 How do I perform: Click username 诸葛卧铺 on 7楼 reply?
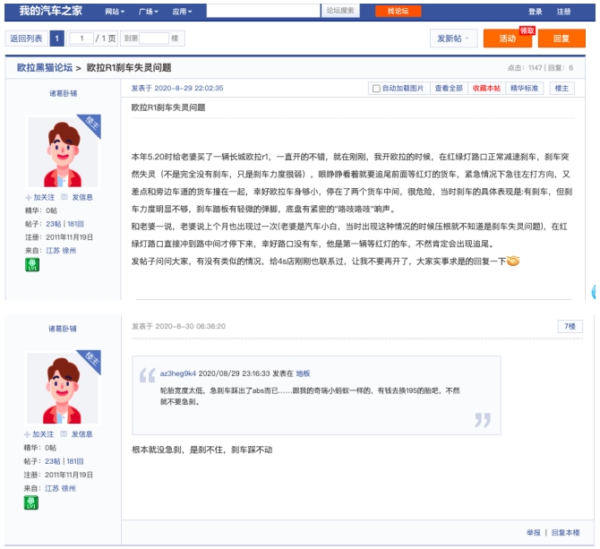[63, 329]
